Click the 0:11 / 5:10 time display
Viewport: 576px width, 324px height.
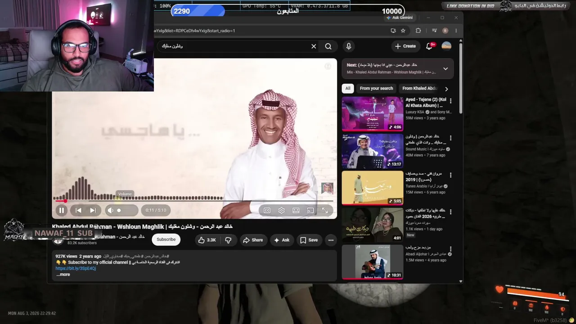coord(156,210)
